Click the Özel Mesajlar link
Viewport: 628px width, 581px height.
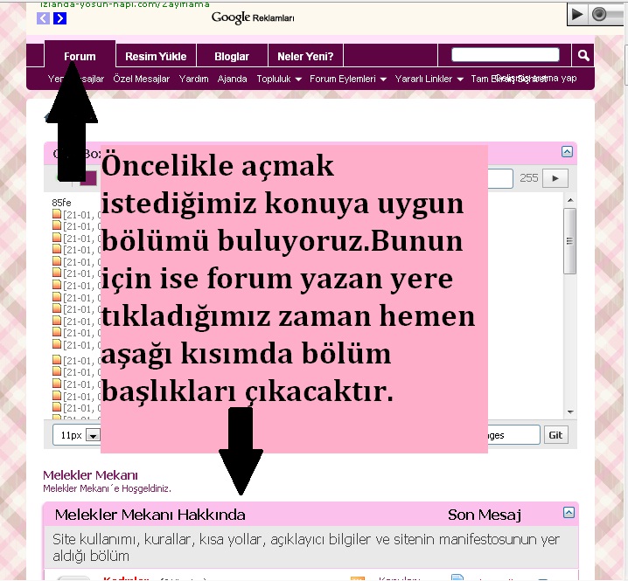[141, 79]
